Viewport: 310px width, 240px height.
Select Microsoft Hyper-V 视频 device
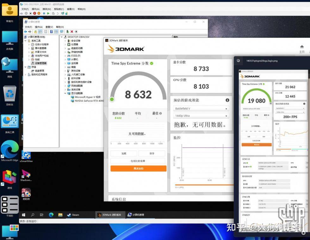[x=86, y=97]
